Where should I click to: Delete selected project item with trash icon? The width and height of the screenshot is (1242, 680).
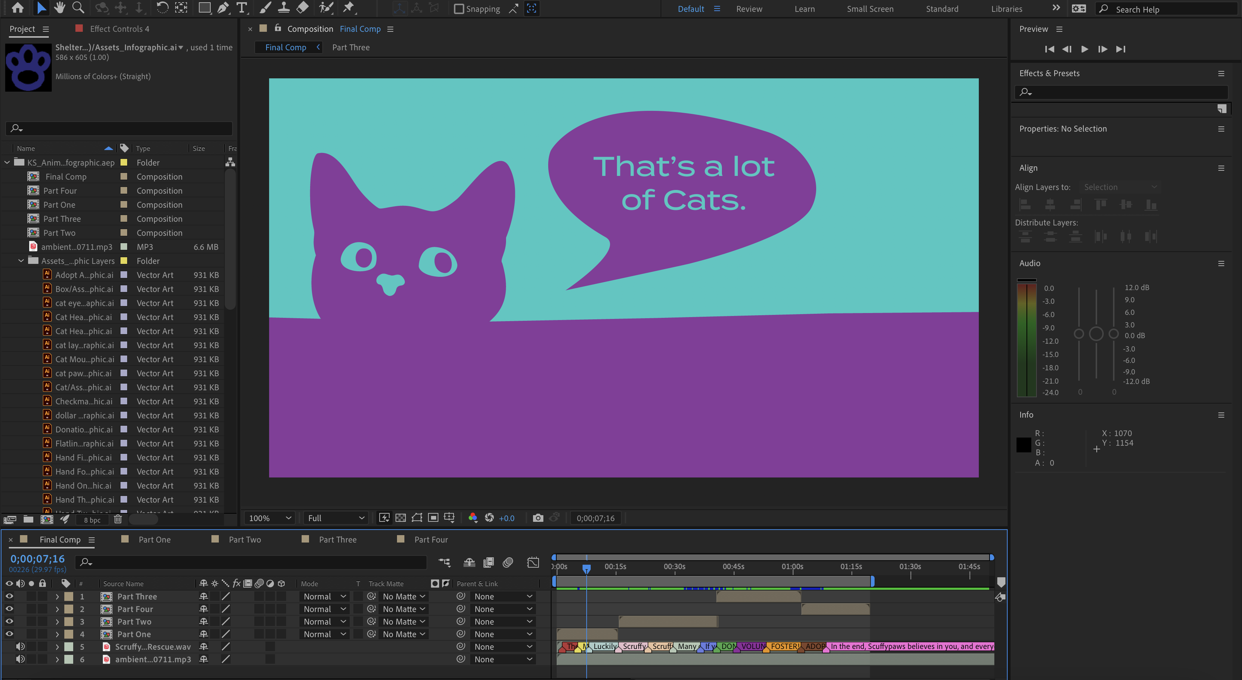[118, 520]
